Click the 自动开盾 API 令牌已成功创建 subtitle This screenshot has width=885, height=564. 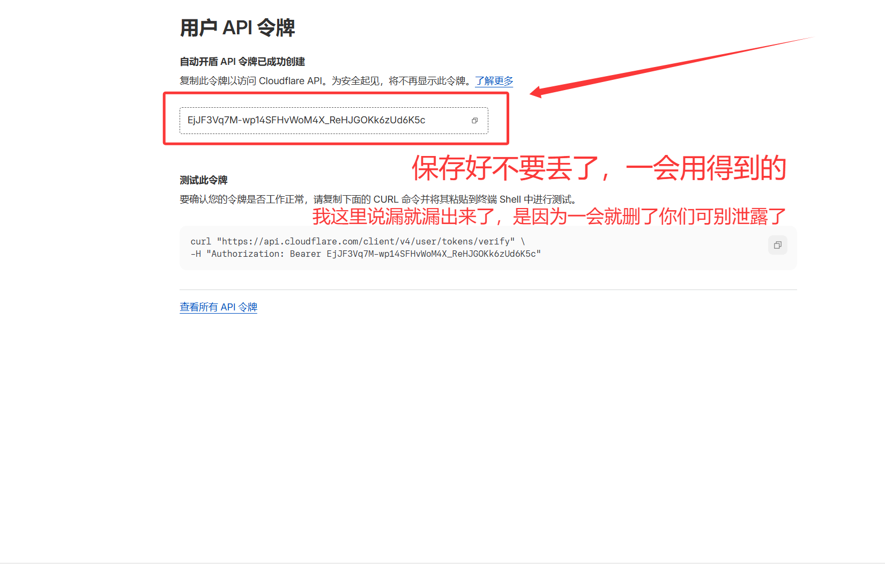tap(242, 62)
